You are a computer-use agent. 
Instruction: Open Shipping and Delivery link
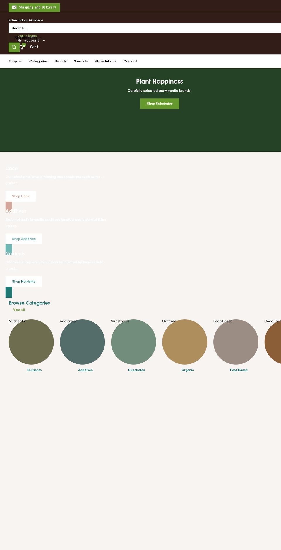[x=34, y=7]
